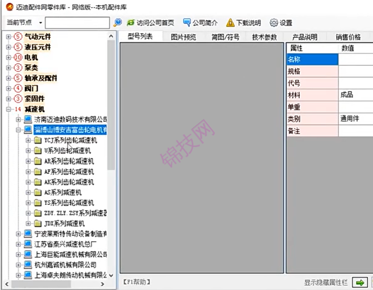
Task: Switch to the 产品说明 tab
Action: [305, 37]
